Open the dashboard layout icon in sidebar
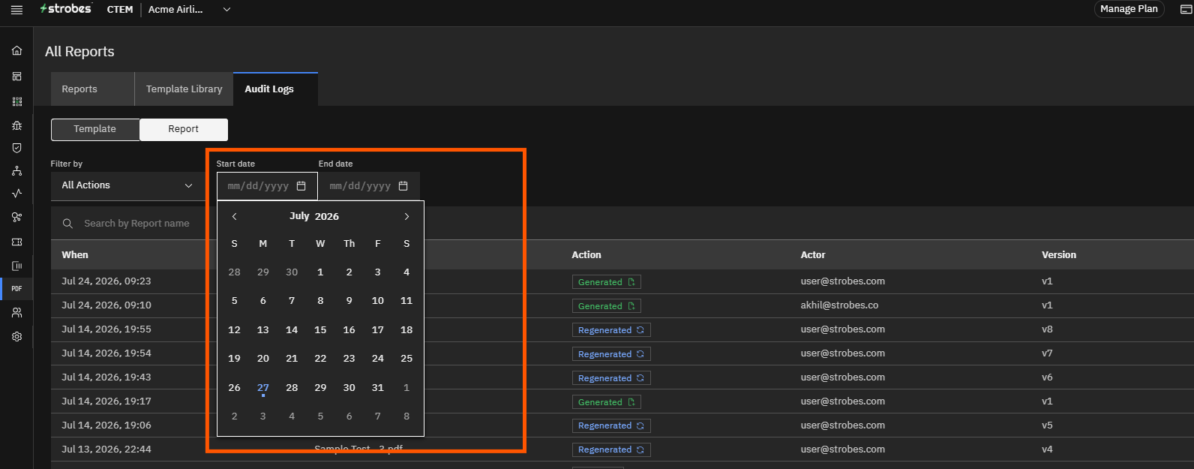The height and width of the screenshot is (469, 1194). click(16, 77)
